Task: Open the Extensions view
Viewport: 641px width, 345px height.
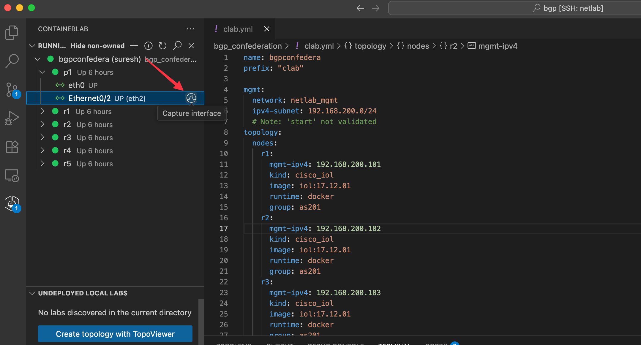Action: point(12,147)
